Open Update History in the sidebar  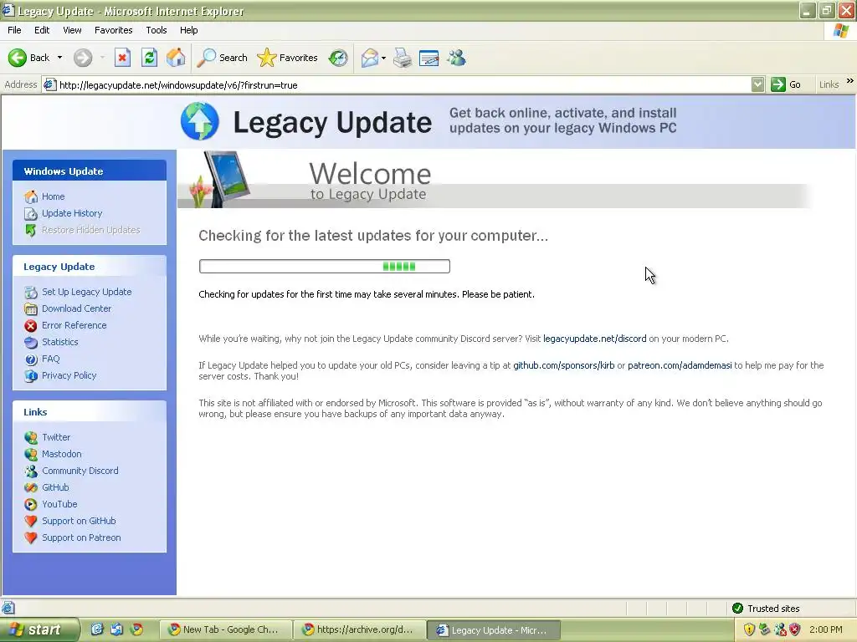click(x=72, y=213)
